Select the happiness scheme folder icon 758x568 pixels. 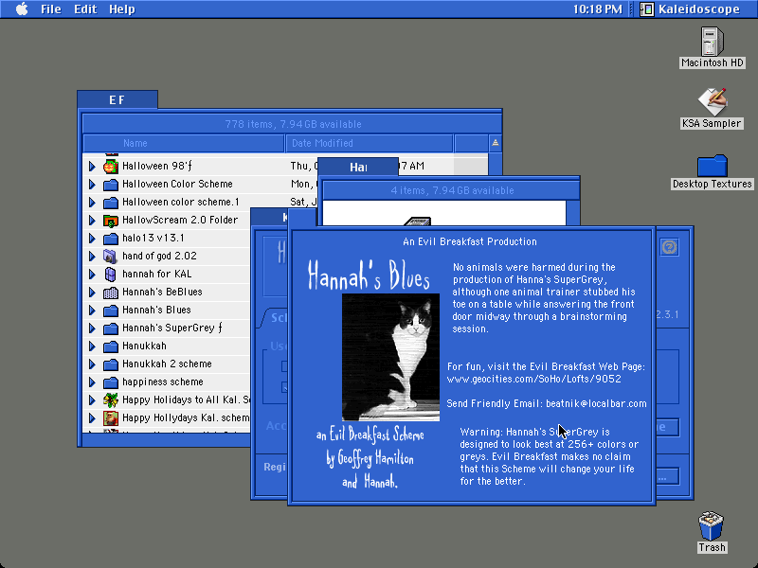[111, 382]
